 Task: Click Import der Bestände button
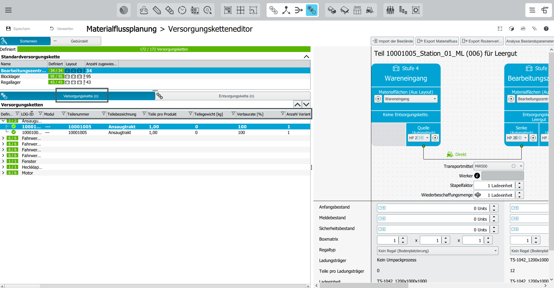tap(392, 41)
